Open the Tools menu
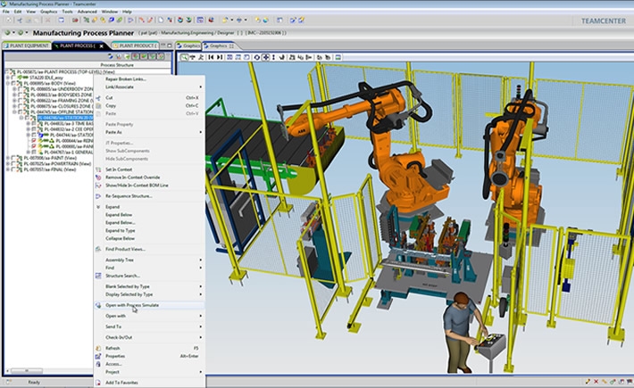 tap(67, 12)
